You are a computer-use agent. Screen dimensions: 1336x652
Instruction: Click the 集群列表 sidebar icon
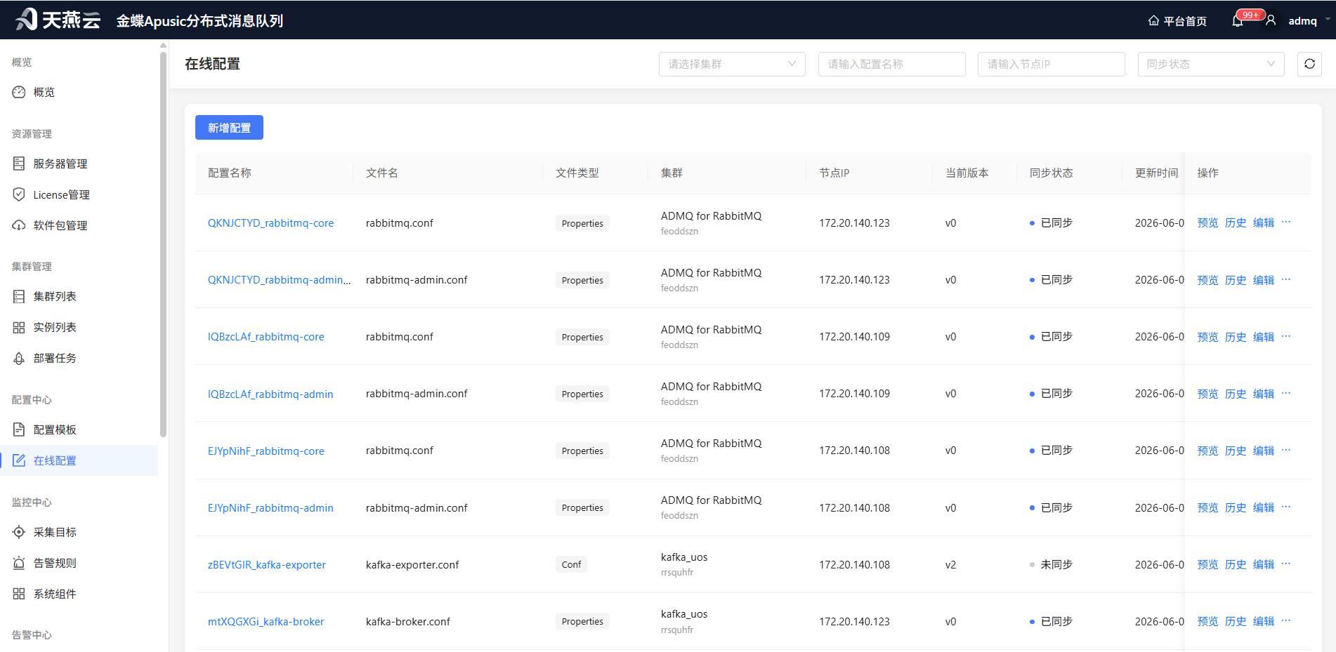tap(19, 296)
